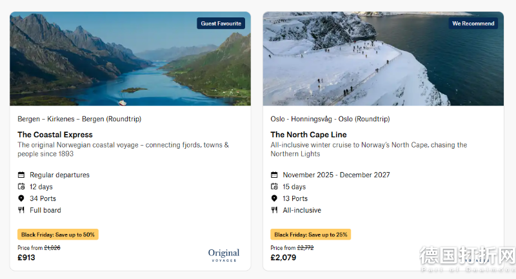Click the Black Friday Save up to 50% tag
This screenshot has width=516, height=279.
coord(58,235)
